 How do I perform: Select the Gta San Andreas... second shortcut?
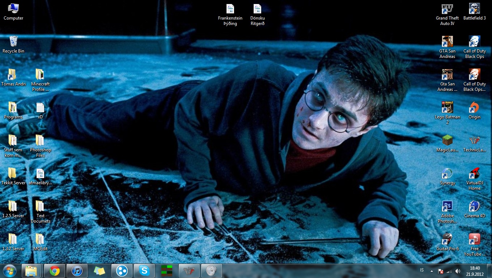[x=448, y=80]
